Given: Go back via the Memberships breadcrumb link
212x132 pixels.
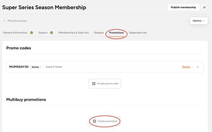Looking at the screenshot, I should pos(17,21).
